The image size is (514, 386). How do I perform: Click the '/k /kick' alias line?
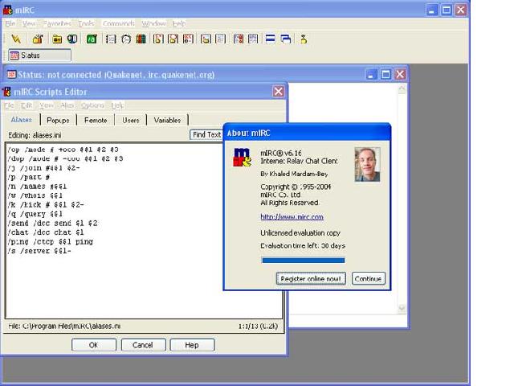coord(45,205)
